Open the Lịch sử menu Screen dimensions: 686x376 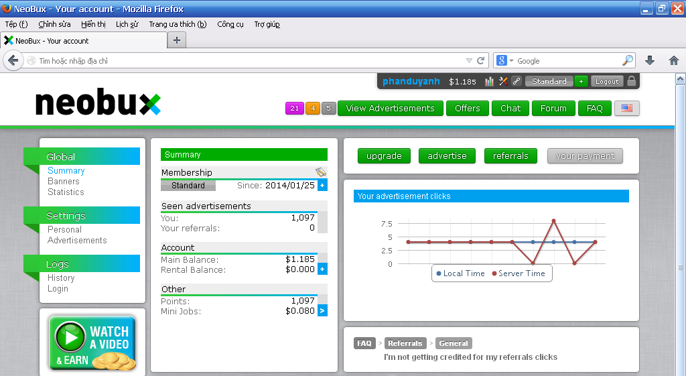[127, 24]
